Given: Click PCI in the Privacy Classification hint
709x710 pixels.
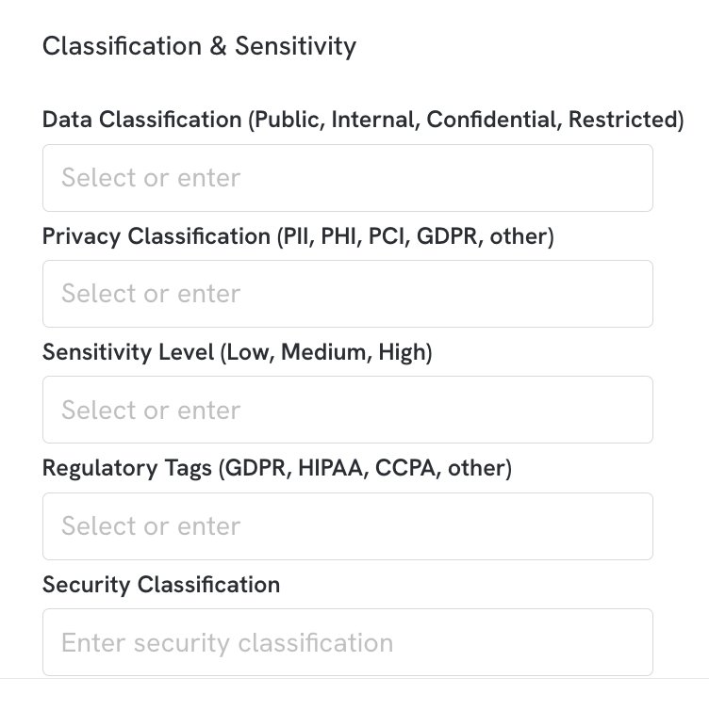Looking at the screenshot, I should [x=387, y=236].
